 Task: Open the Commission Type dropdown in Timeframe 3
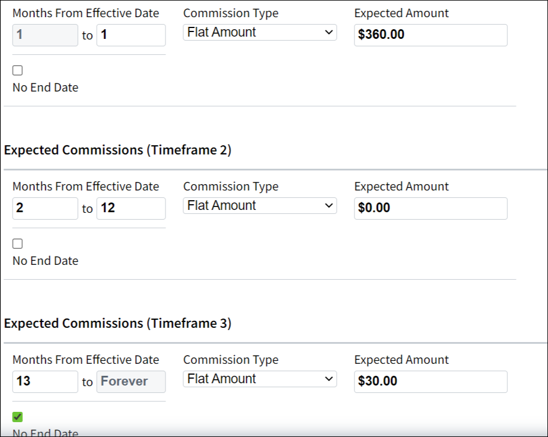[259, 379]
